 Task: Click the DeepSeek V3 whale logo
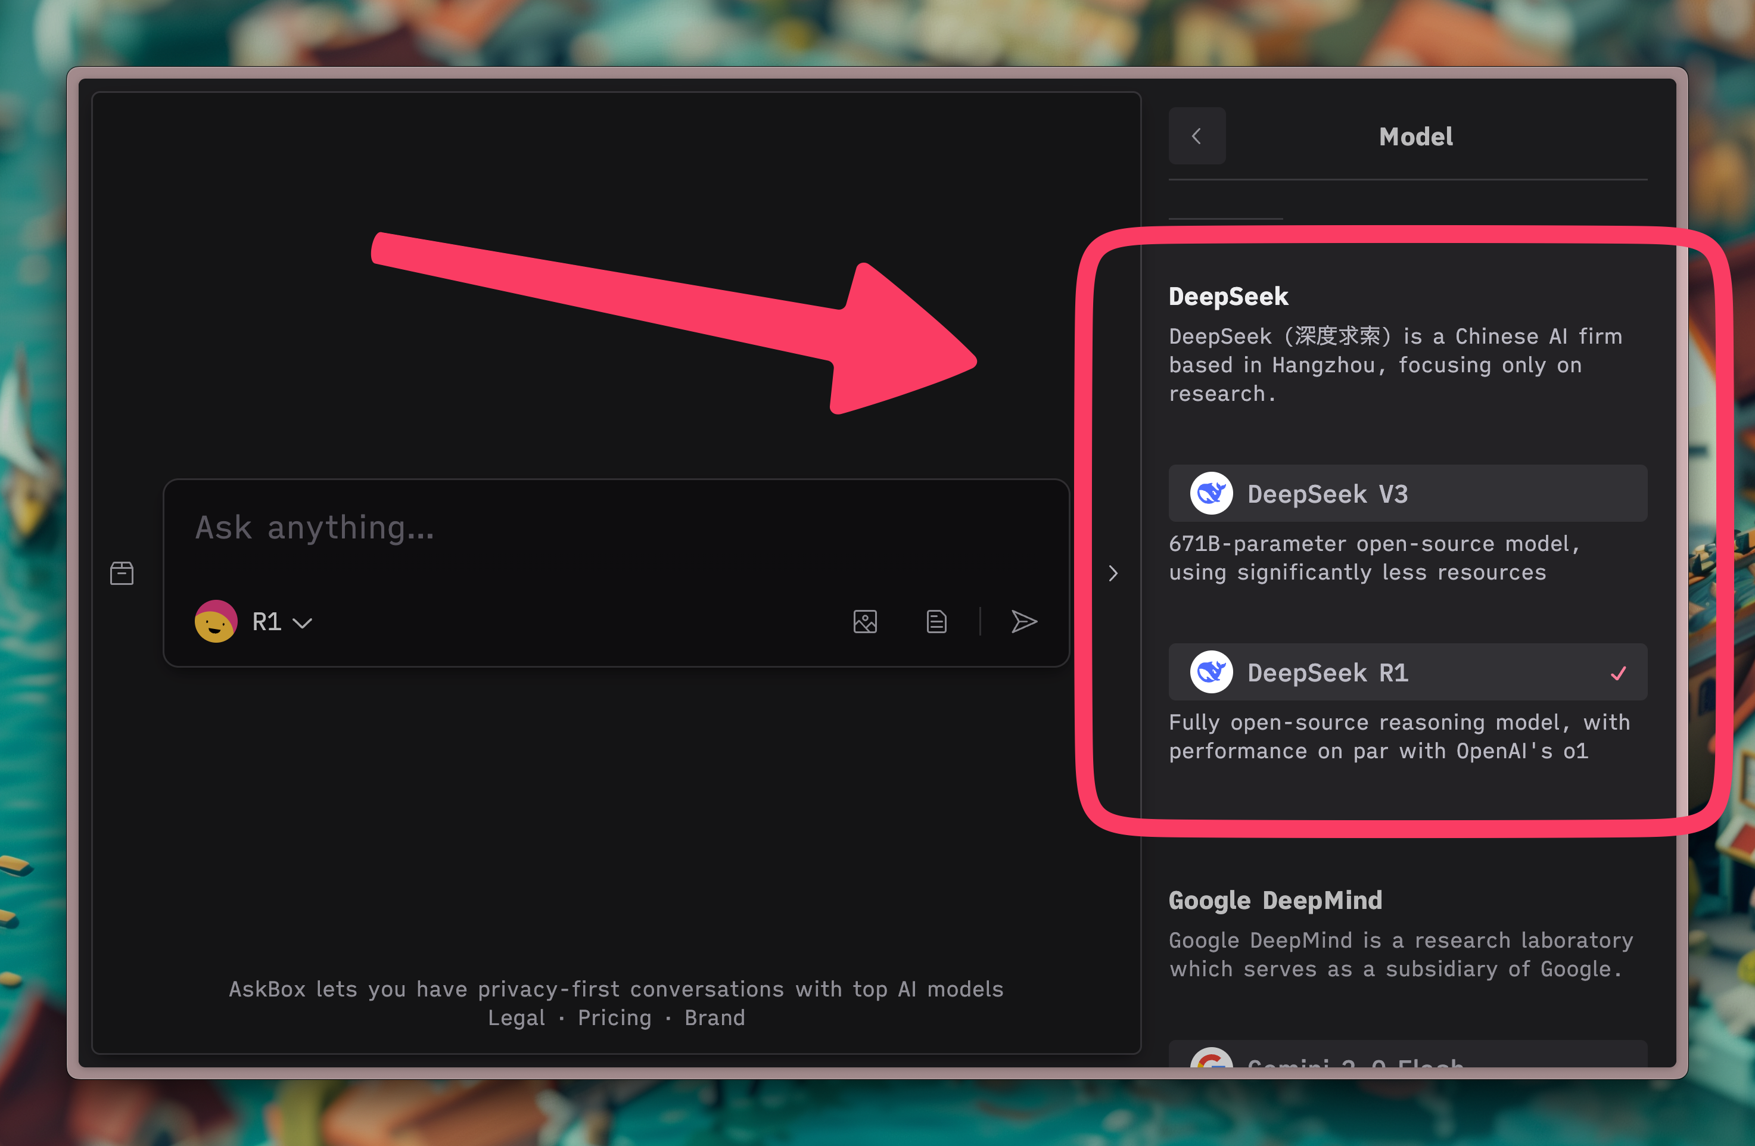point(1211,493)
